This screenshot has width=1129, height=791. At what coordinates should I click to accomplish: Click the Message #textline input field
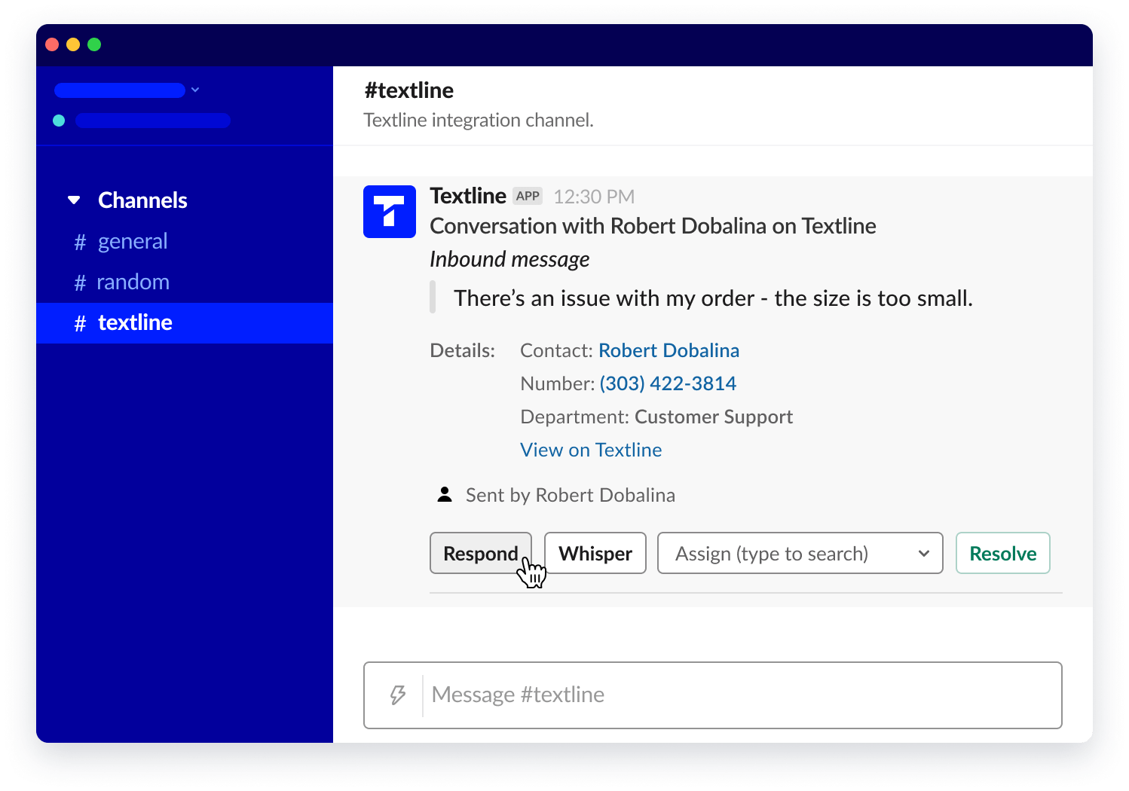pyautogui.click(x=712, y=695)
